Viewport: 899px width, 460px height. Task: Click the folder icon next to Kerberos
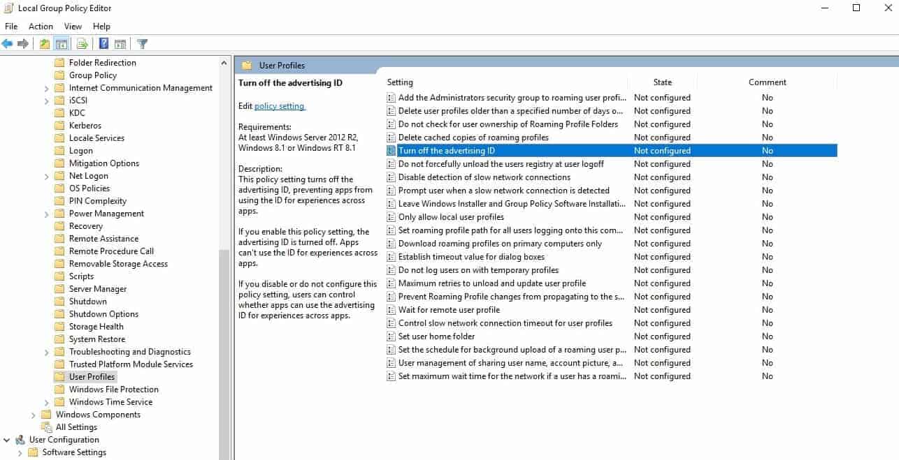(59, 126)
